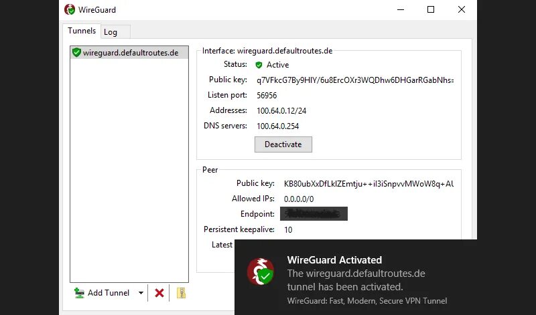536x315 pixels.
Task: Export tunnels to zip icon
Action: pos(181,293)
